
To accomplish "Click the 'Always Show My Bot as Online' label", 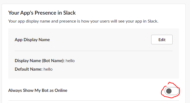I will point(38,90).
